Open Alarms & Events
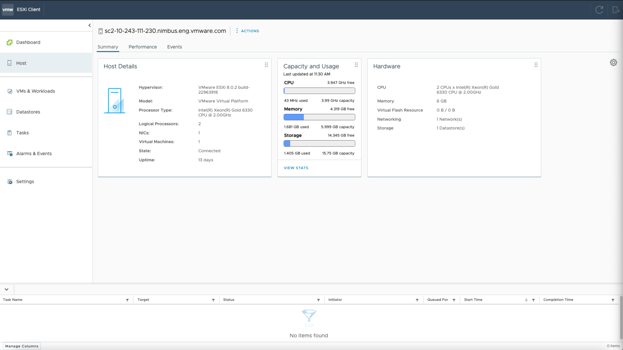The width and height of the screenshot is (623, 350). (x=46, y=154)
